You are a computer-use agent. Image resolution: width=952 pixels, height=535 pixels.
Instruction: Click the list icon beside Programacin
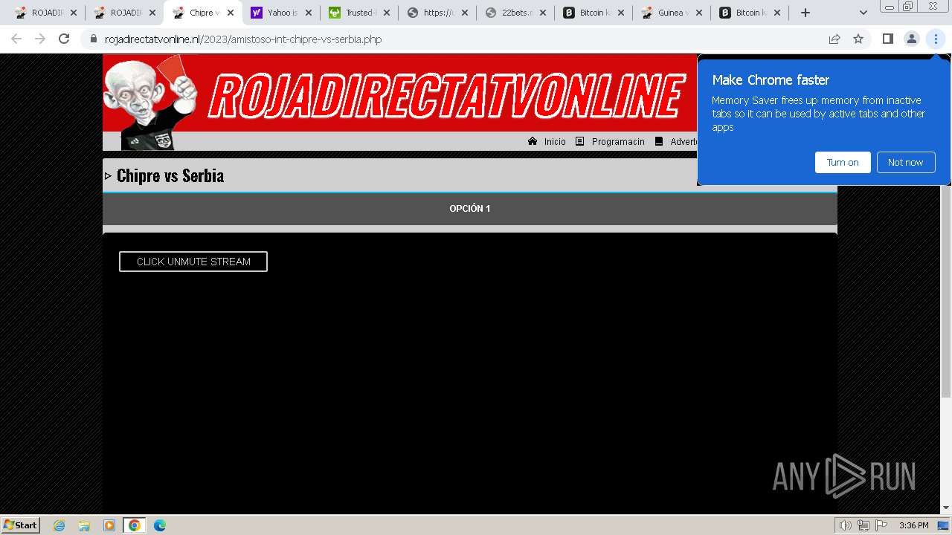580,141
